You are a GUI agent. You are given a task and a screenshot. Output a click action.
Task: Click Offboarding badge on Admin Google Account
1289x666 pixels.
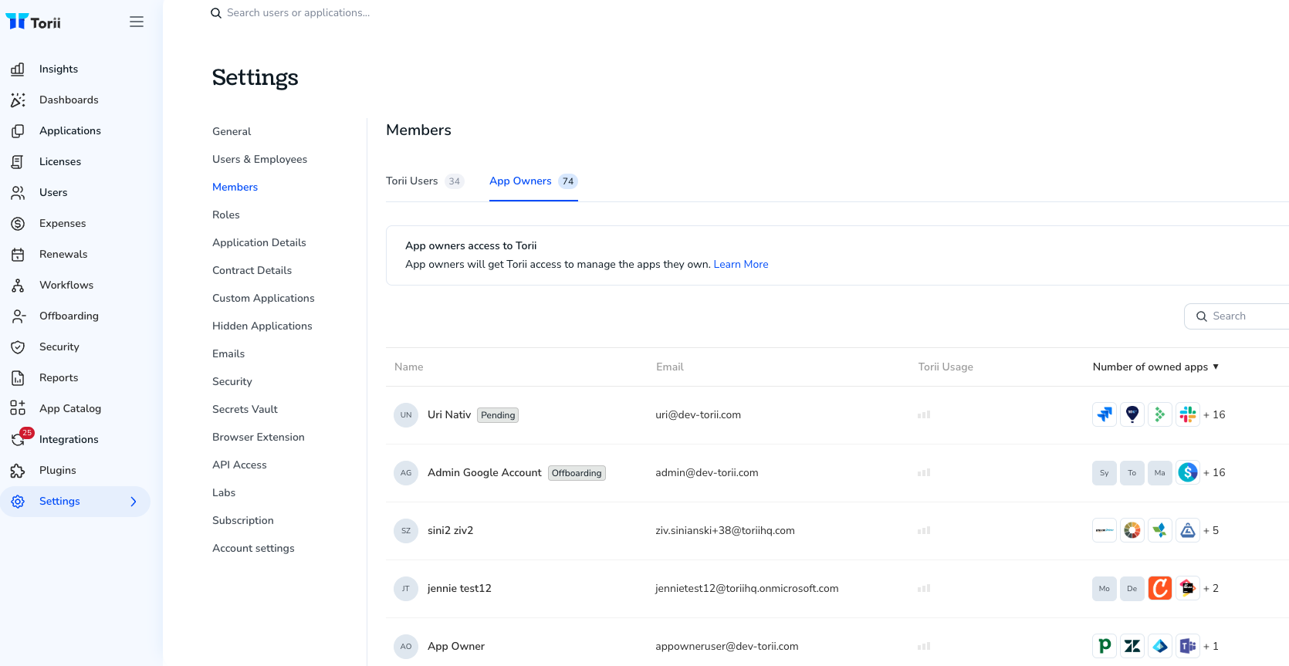point(577,473)
